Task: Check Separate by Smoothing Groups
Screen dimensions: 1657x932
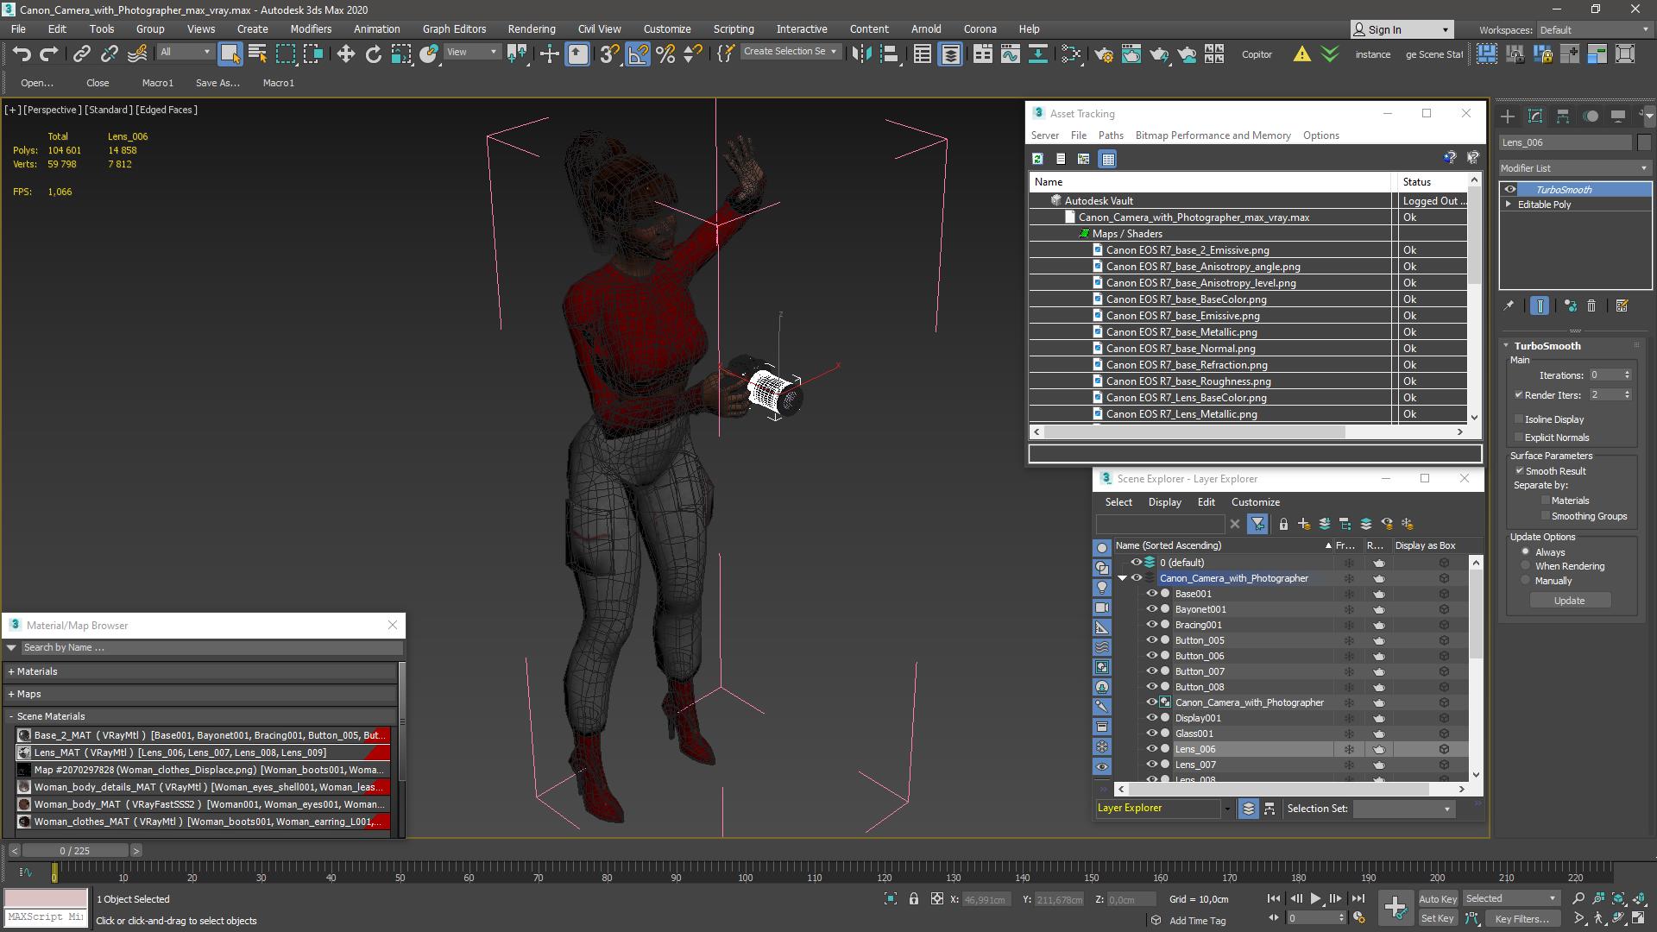Action: pyautogui.click(x=1546, y=516)
